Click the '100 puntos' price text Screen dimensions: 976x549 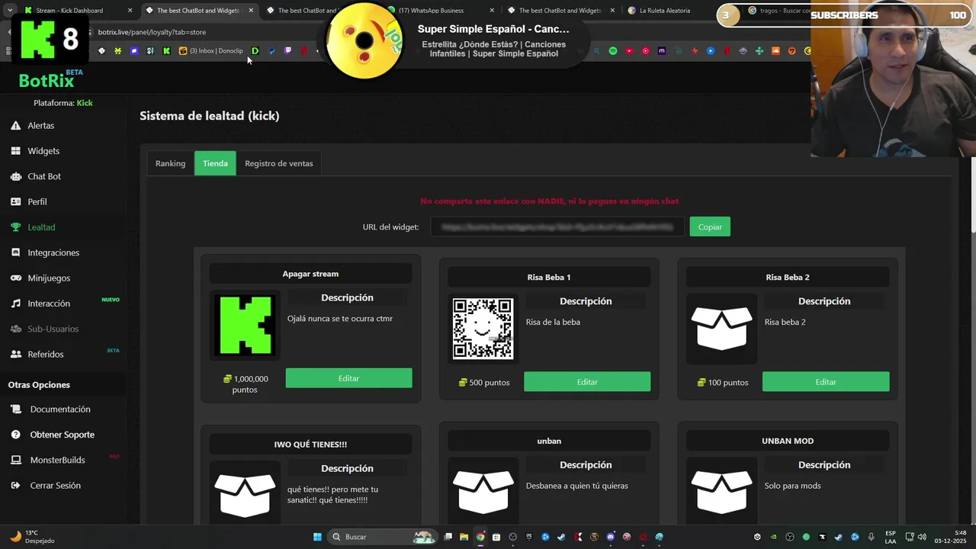(x=723, y=382)
